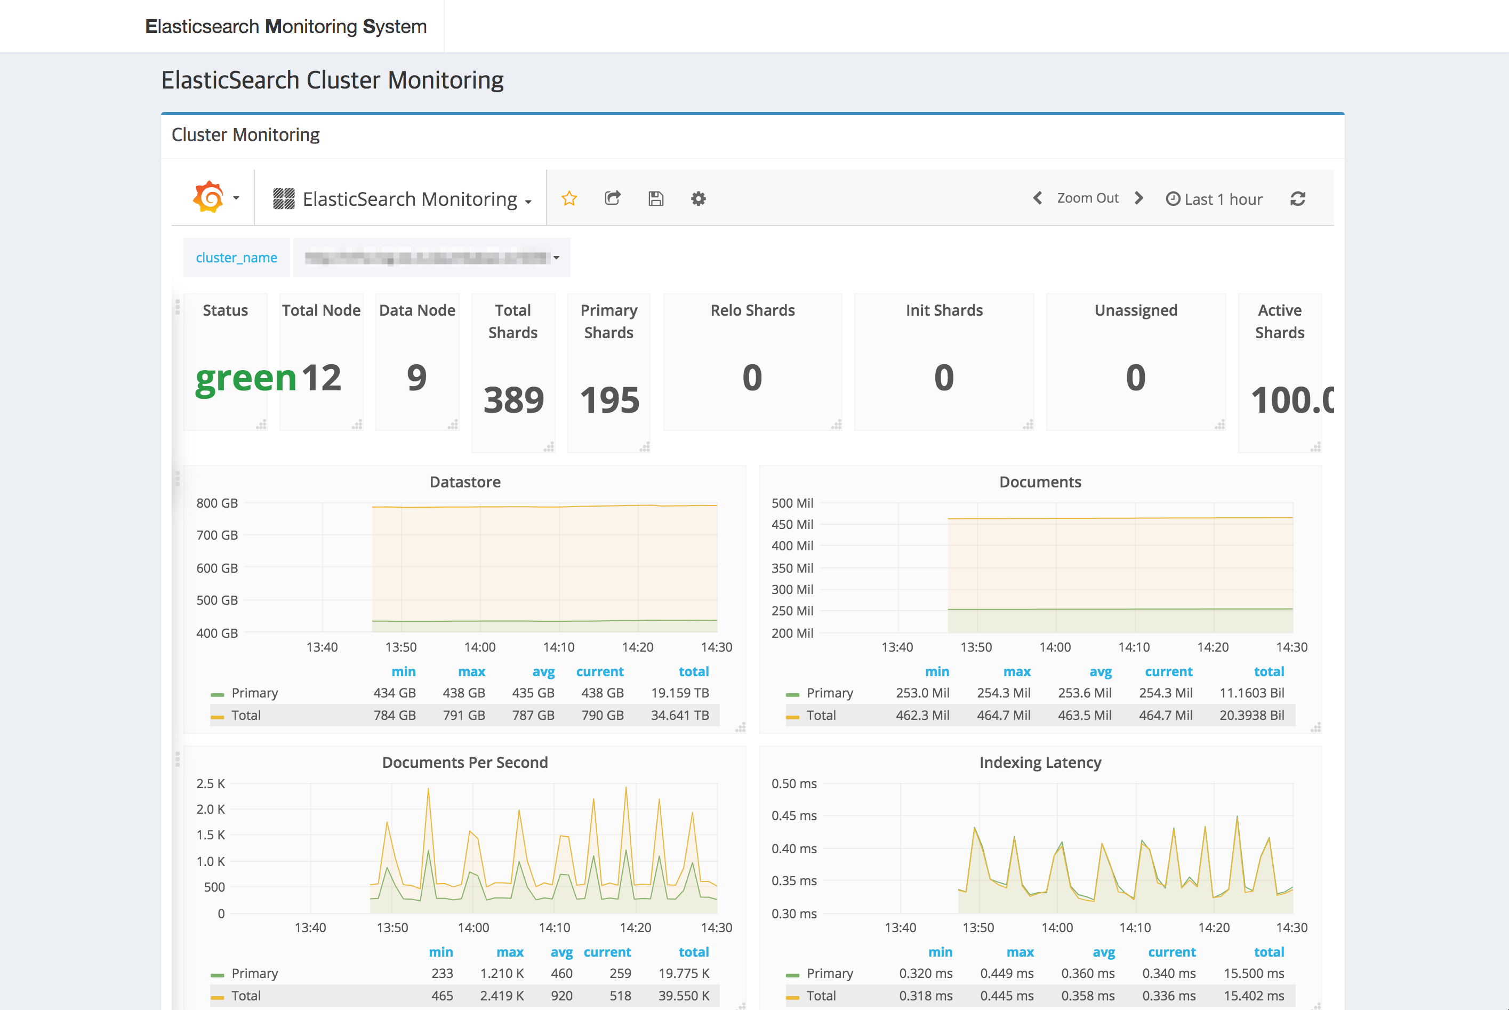Click the Indexing Latency chart area
The width and height of the screenshot is (1509, 1010).
1059,848
